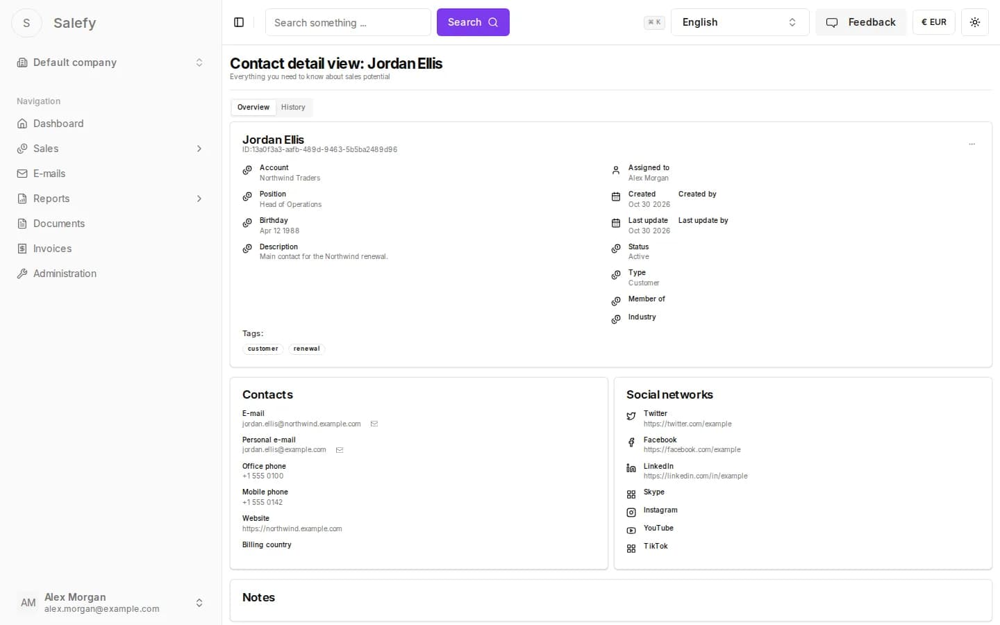Image resolution: width=1000 pixels, height=625 pixels.
Task: Switch to the History tab
Action: tap(293, 107)
